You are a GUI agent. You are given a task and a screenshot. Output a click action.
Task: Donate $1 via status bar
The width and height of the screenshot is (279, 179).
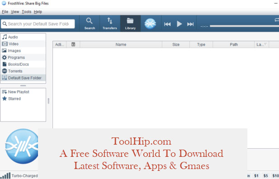(256, 176)
